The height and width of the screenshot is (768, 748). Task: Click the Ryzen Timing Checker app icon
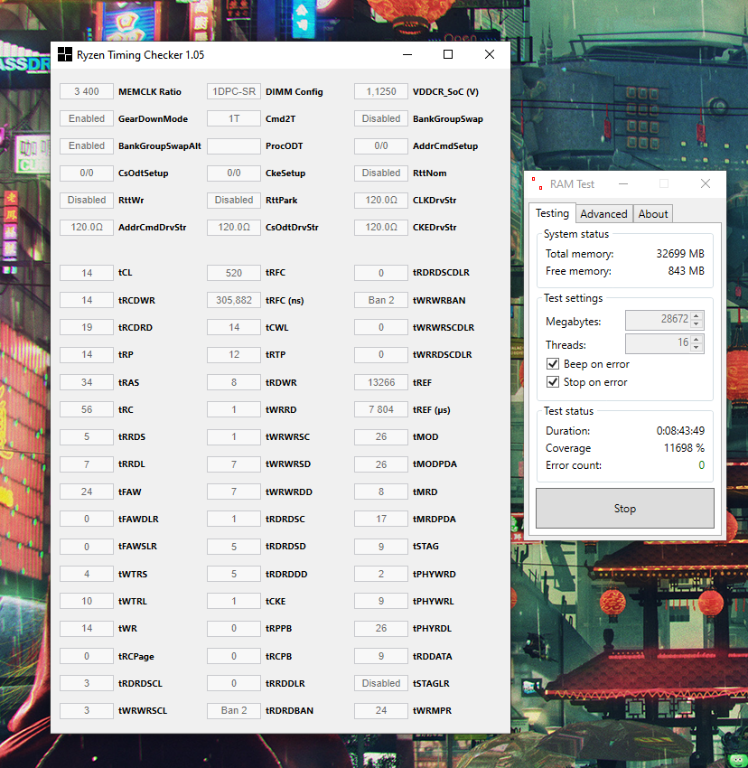pos(65,54)
